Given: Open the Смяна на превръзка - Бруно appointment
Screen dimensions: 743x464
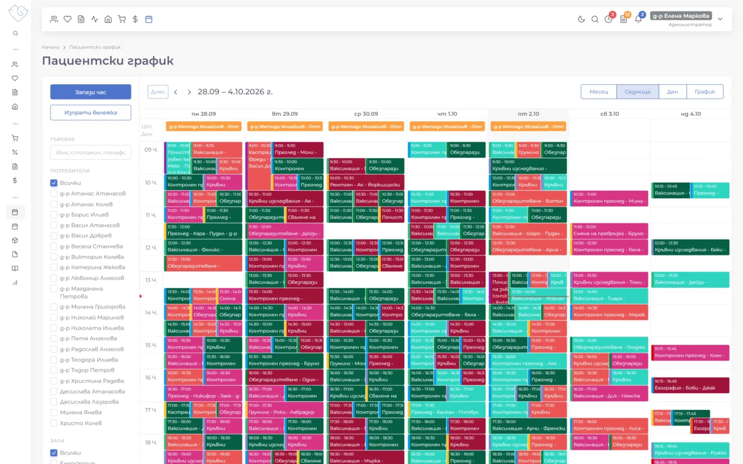Looking at the screenshot, I should (609, 231).
